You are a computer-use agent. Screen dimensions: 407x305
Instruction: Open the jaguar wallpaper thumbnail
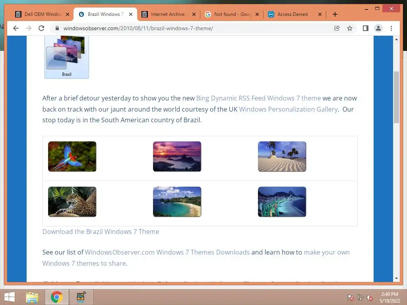click(72, 202)
